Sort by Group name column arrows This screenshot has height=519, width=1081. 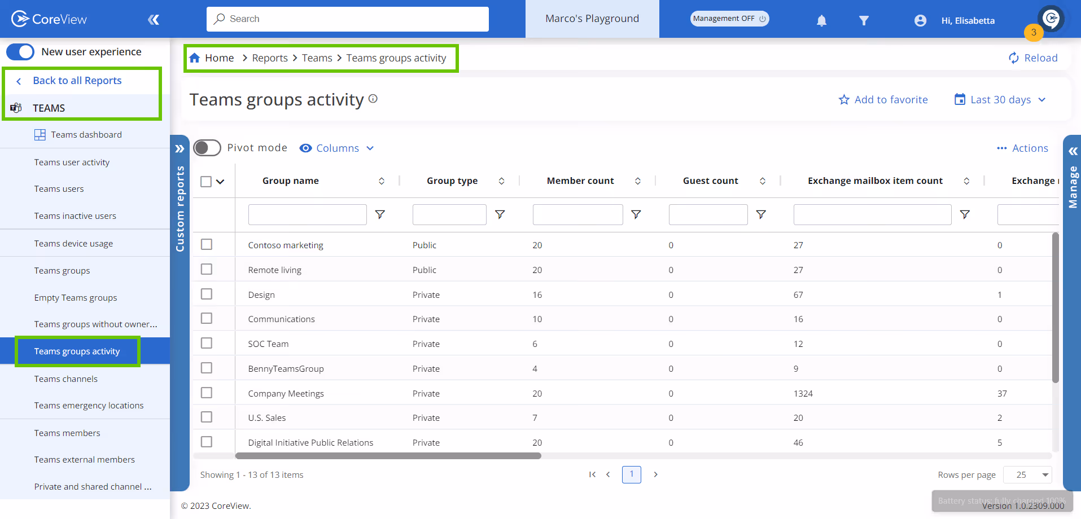[x=382, y=181]
